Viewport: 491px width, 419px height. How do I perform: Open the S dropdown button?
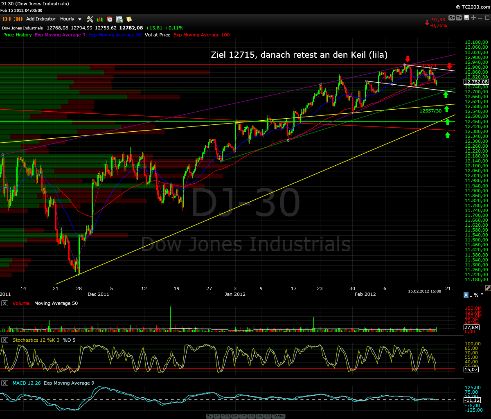(452, 18)
